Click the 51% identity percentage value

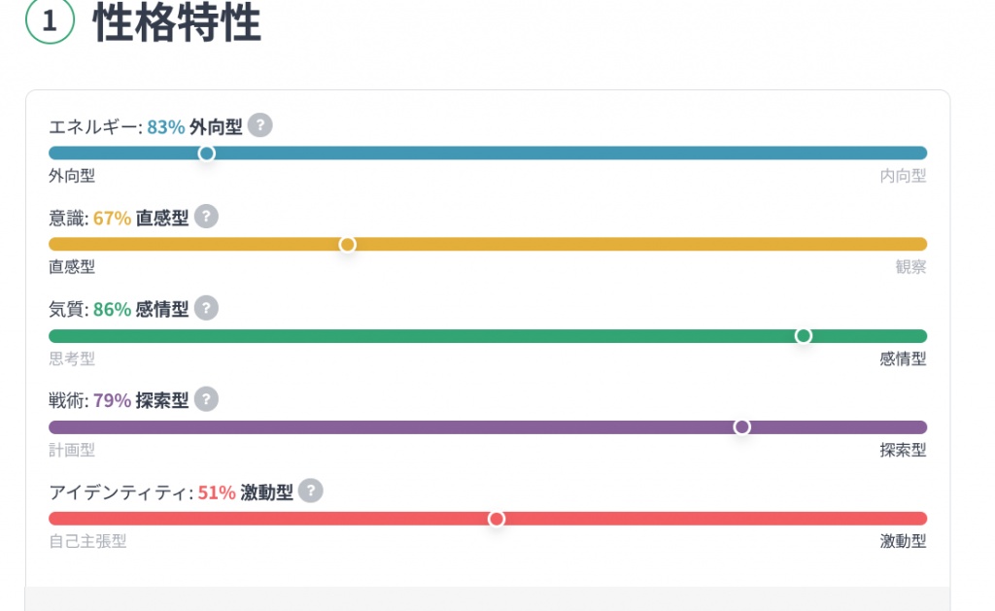click(x=217, y=492)
